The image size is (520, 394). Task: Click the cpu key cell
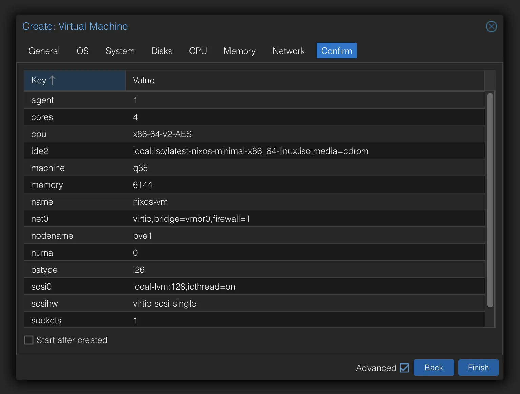pos(75,134)
